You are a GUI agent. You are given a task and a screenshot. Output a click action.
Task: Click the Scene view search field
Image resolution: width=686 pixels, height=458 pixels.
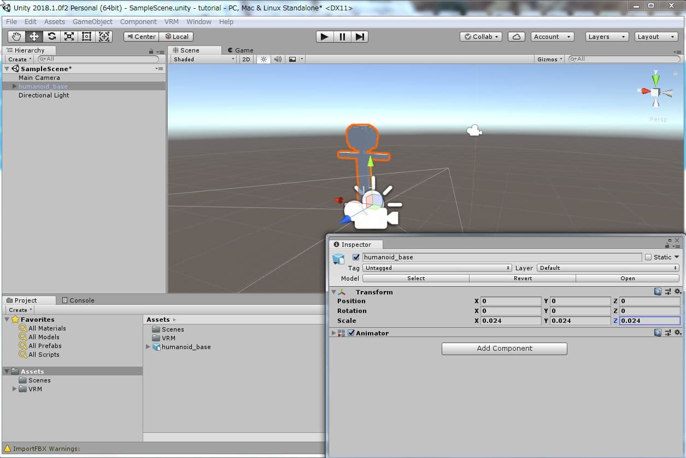pyautogui.click(x=623, y=59)
